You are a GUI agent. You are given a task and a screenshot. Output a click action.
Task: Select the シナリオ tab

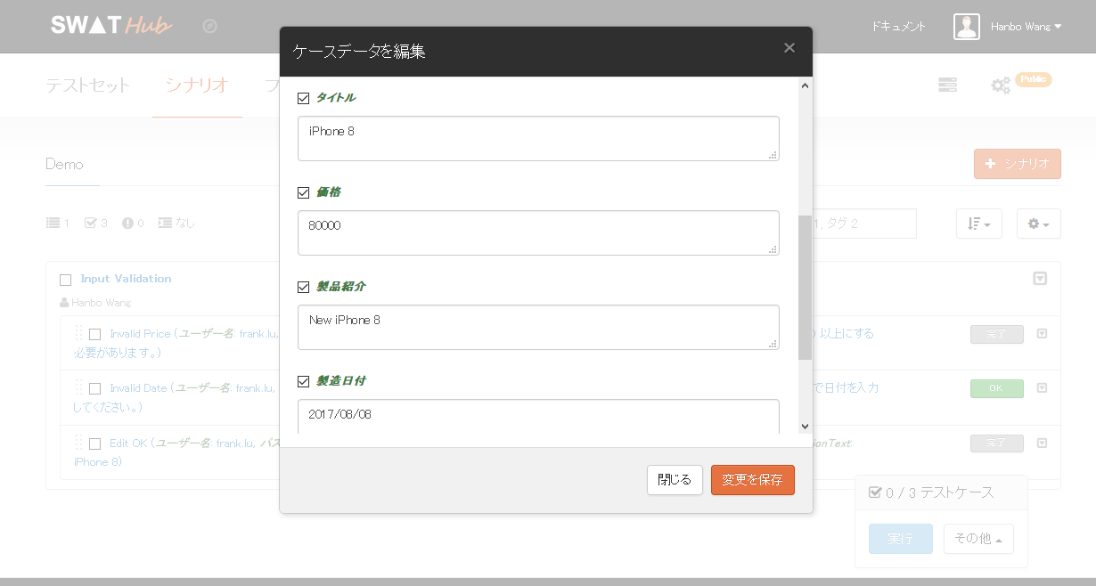tap(197, 85)
